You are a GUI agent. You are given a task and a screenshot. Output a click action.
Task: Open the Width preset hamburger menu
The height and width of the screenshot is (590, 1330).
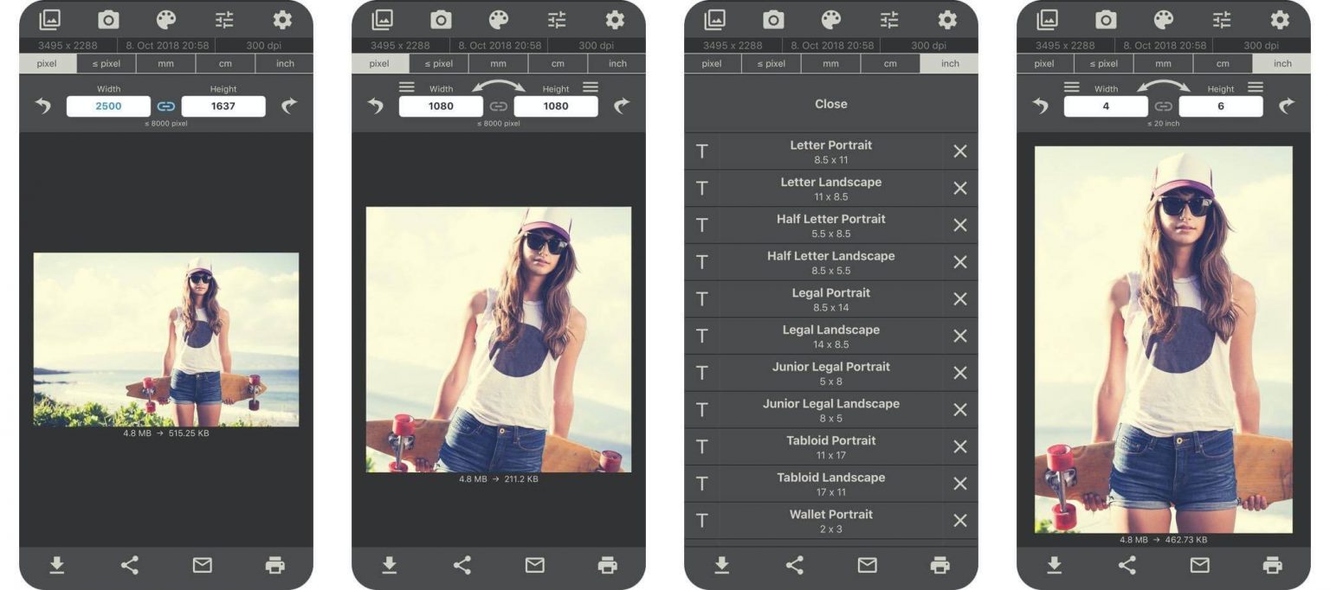tap(405, 87)
